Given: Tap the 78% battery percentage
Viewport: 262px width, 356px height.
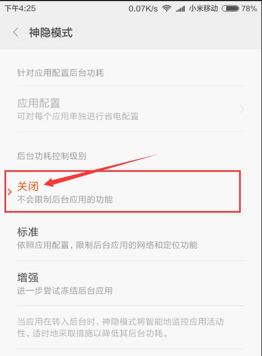Looking at the screenshot, I should point(249,8).
